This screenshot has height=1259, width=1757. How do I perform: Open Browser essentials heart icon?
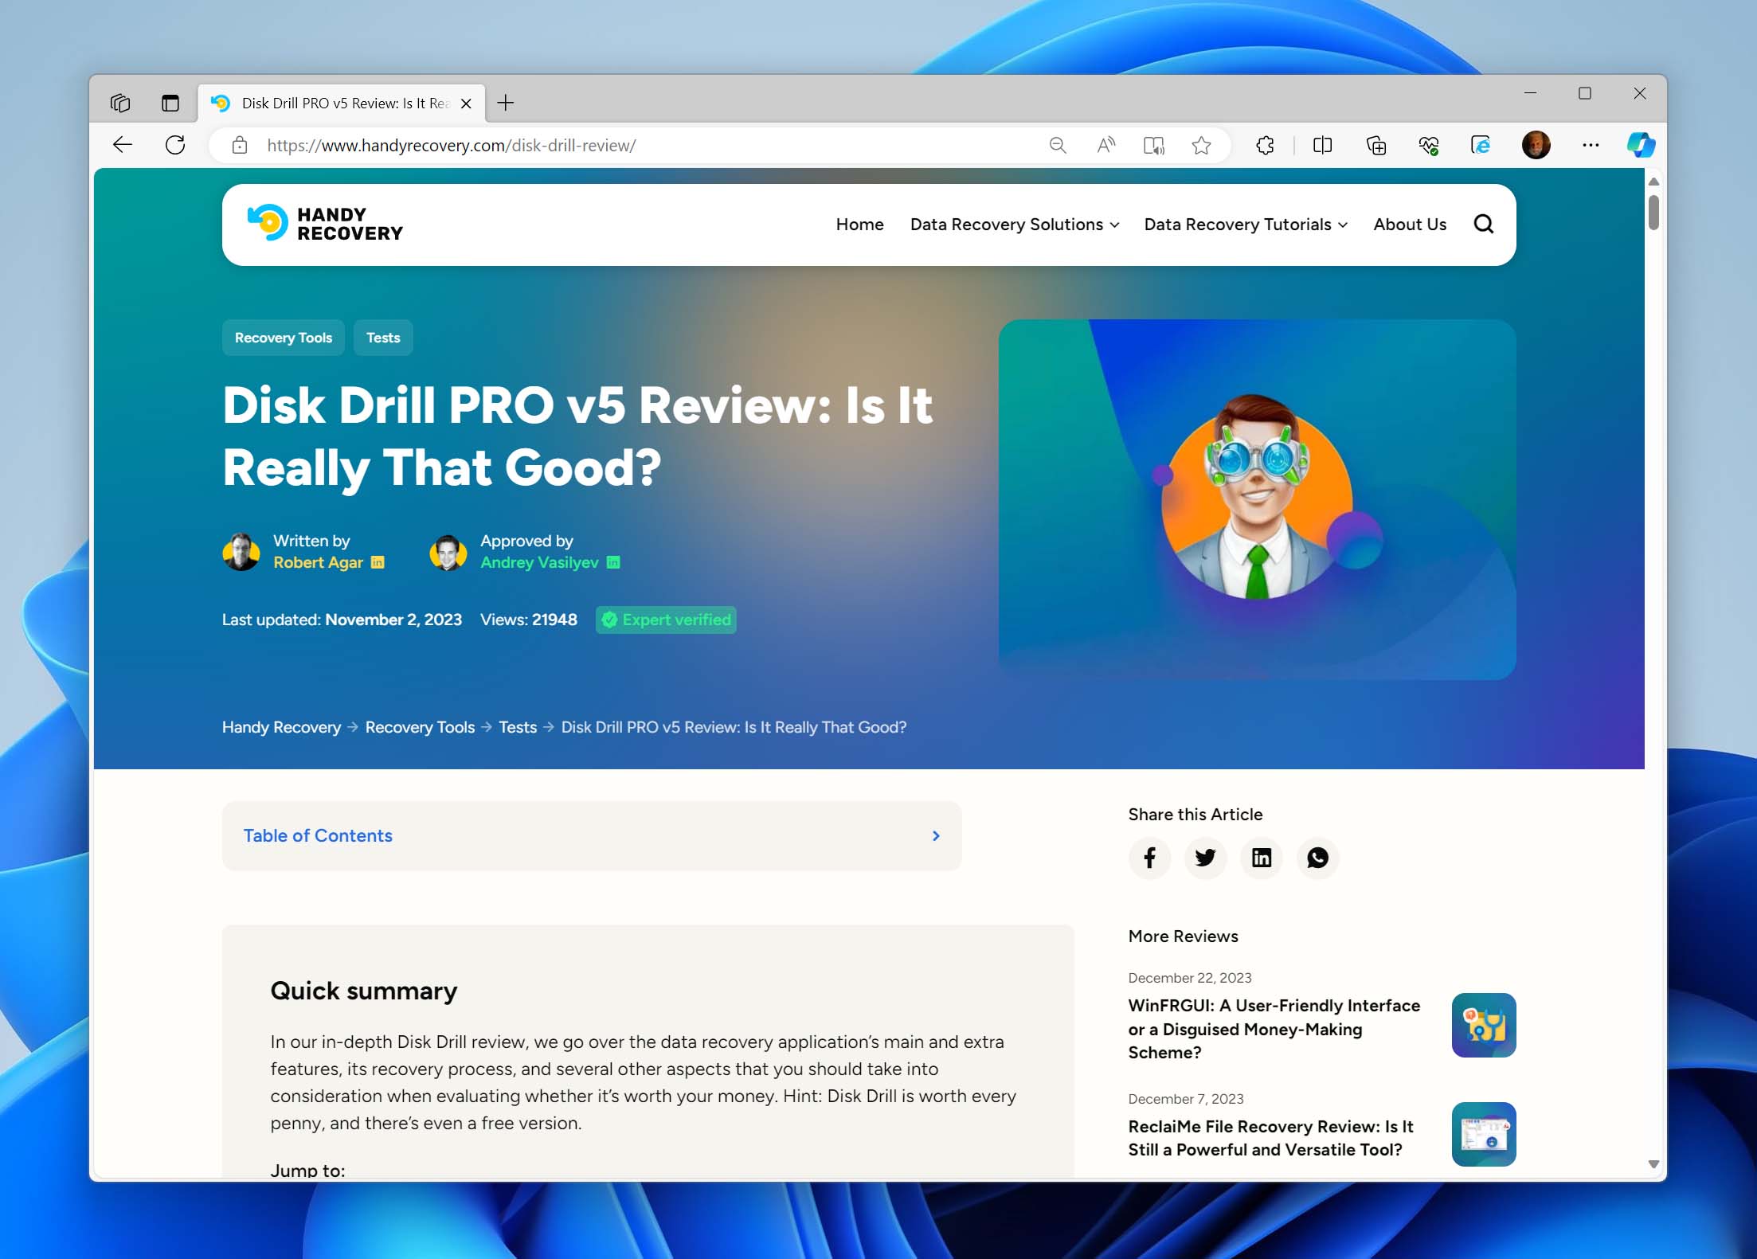point(1429,145)
